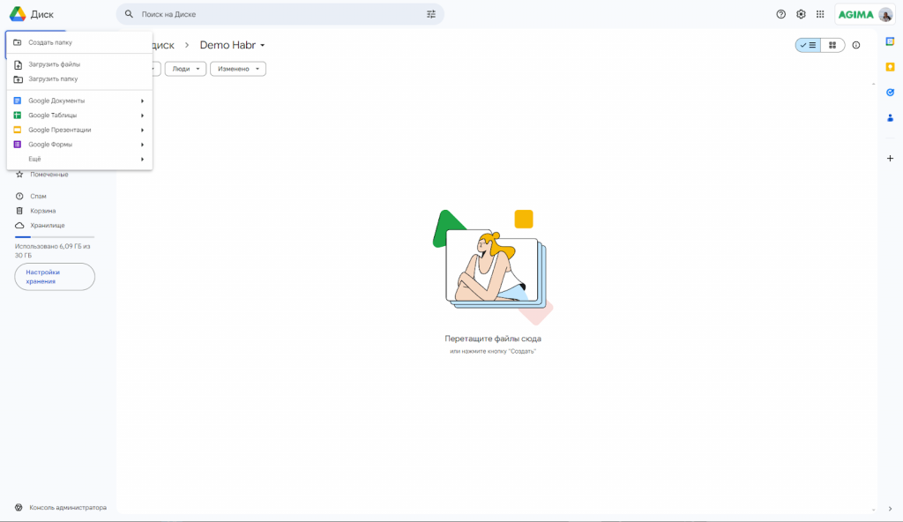Click in the Поиск на Диске field
This screenshot has width=903, height=522.
(273, 14)
